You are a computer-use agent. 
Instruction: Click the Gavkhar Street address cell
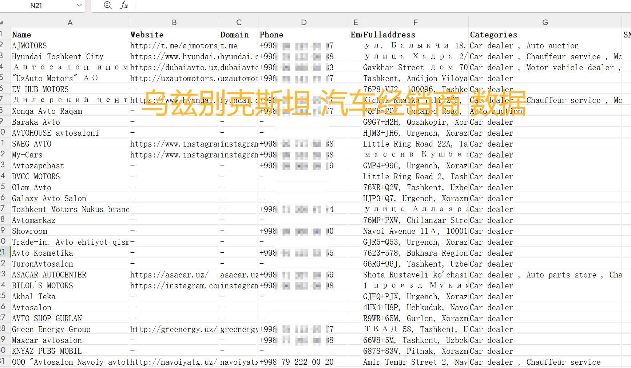coord(415,67)
